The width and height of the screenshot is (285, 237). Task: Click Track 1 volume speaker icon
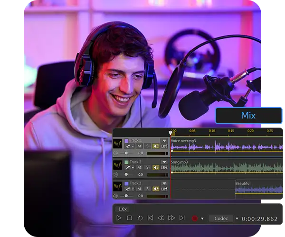[x=115, y=153]
